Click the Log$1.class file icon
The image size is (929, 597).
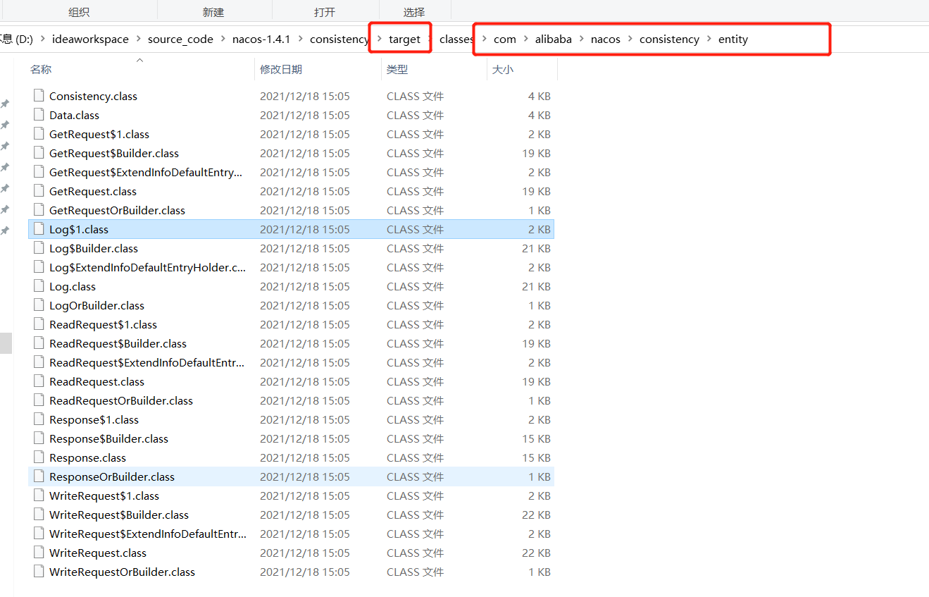pyautogui.click(x=39, y=229)
